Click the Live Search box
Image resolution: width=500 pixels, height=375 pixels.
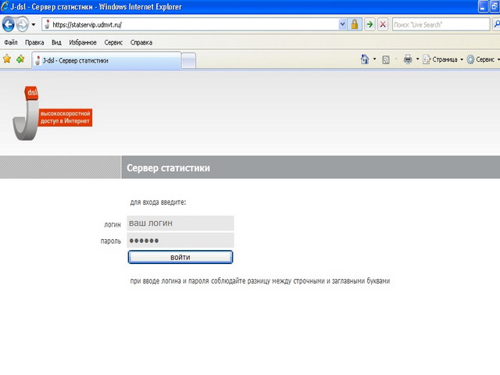pos(441,24)
